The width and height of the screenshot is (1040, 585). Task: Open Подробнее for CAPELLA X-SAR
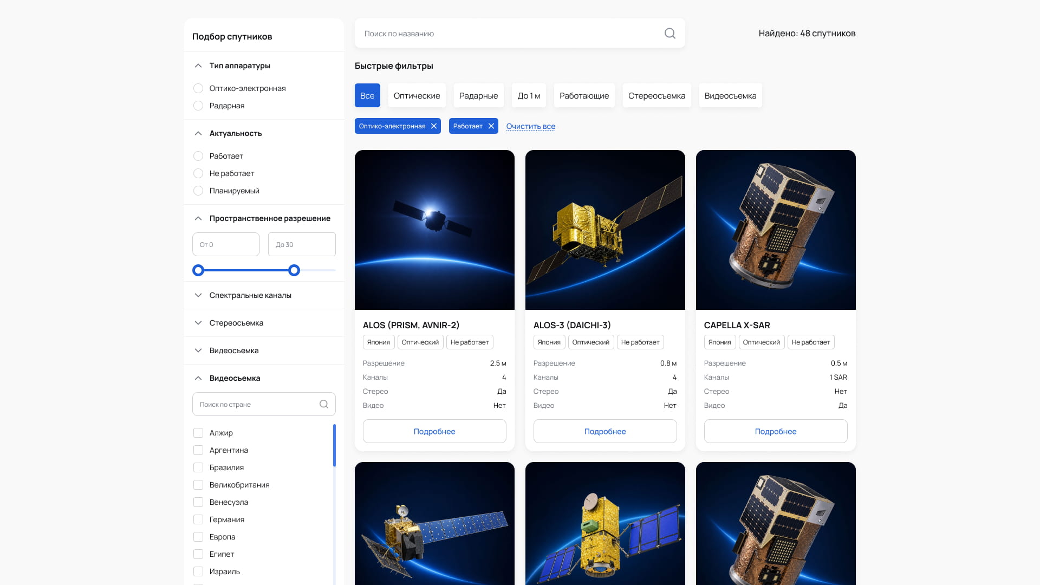pyautogui.click(x=776, y=431)
